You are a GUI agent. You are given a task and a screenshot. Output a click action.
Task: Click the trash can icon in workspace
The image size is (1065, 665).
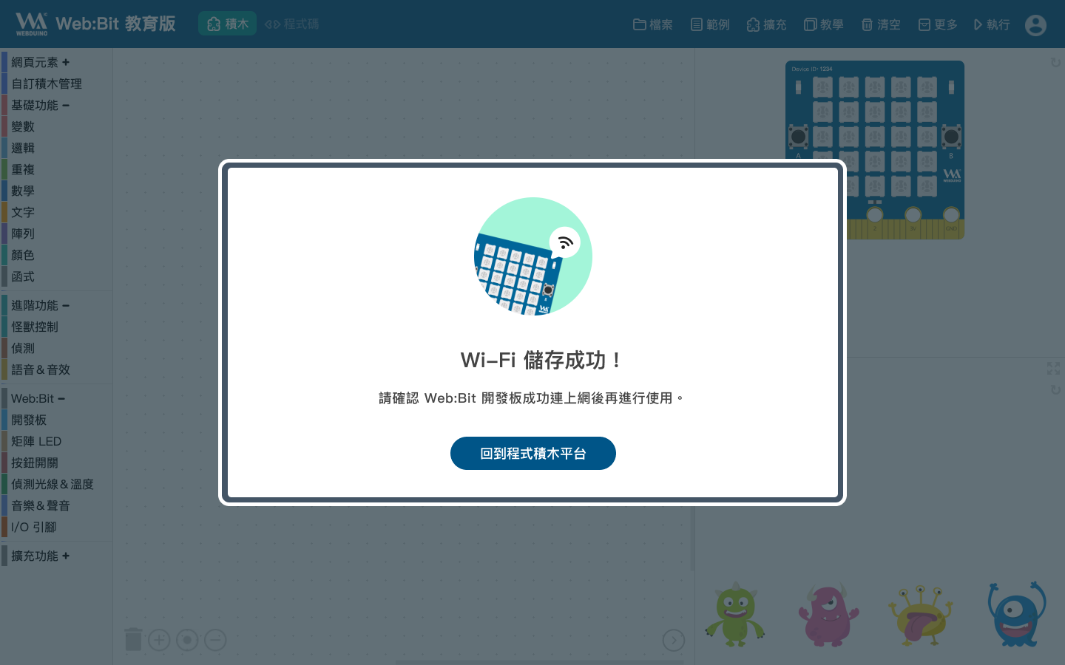(x=133, y=639)
